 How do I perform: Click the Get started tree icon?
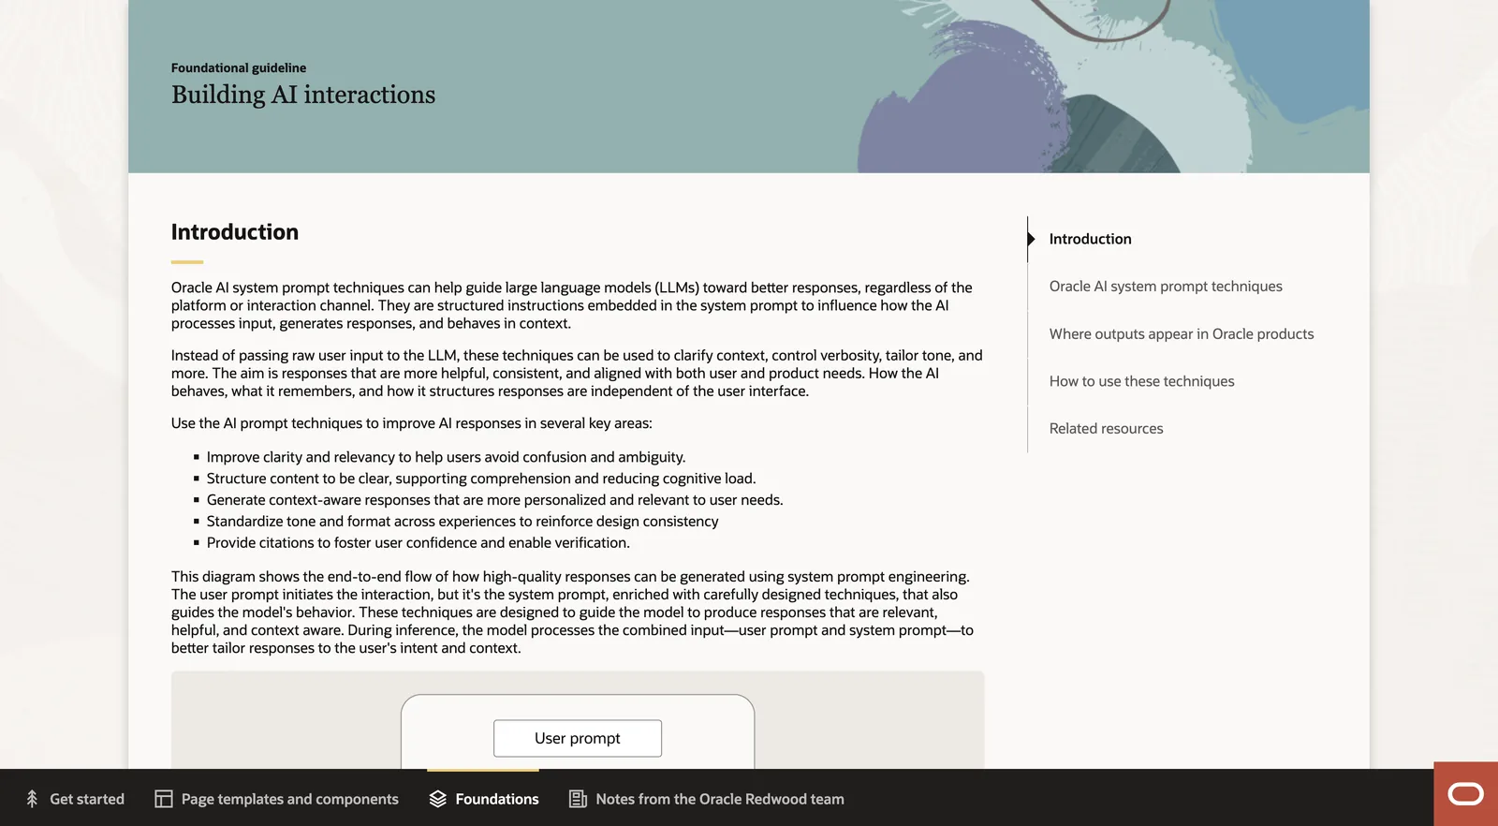coord(32,799)
